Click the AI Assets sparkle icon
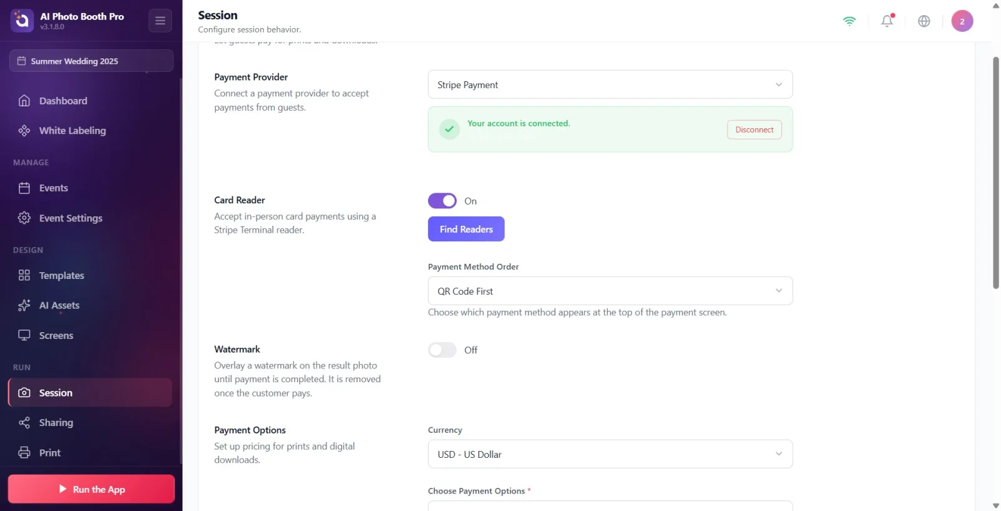Image resolution: width=1001 pixels, height=511 pixels. point(24,305)
